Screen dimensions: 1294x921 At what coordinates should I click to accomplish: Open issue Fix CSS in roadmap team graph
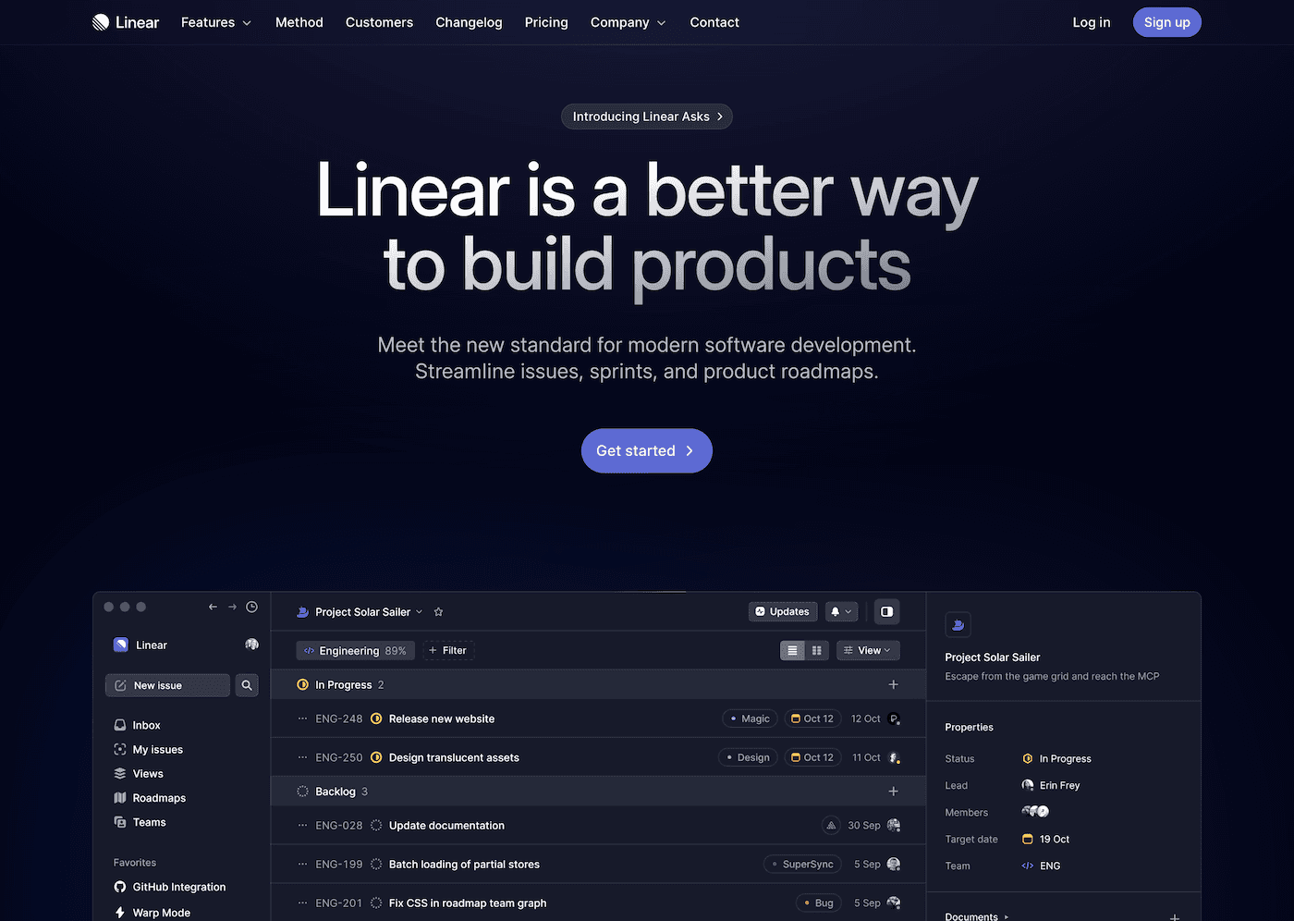pyautogui.click(x=468, y=903)
